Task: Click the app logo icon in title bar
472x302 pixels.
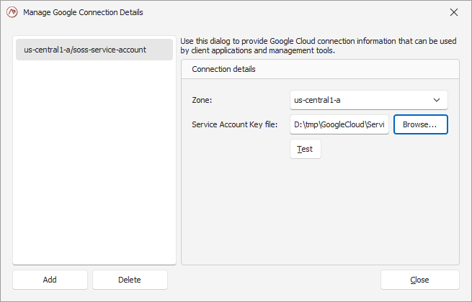Action: click(x=12, y=12)
